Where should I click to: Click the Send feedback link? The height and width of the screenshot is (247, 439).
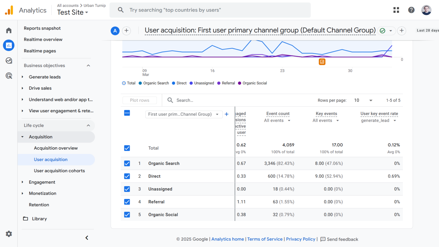coord(342,239)
